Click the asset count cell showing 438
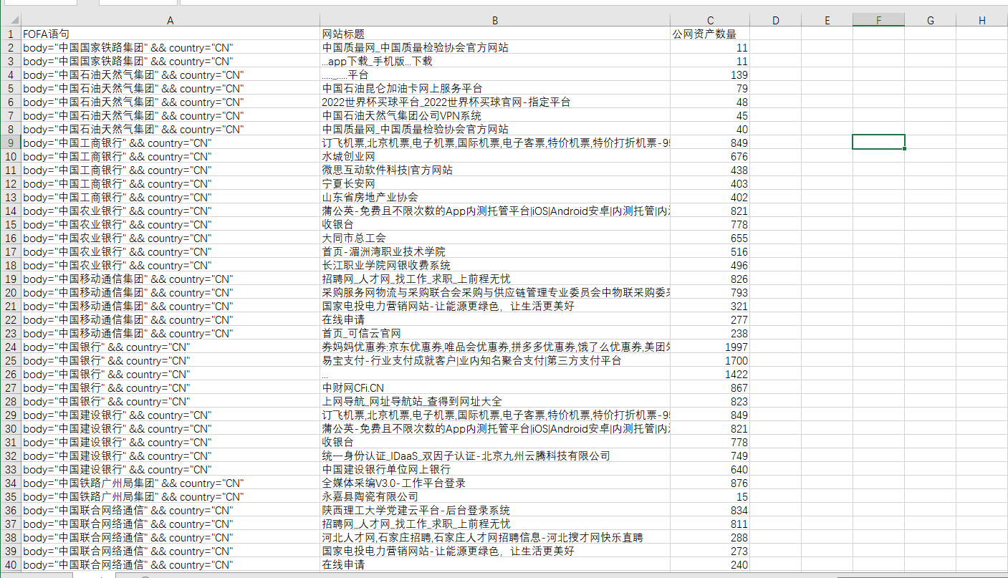Viewport: 1008px width, 578px height. coord(710,170)
